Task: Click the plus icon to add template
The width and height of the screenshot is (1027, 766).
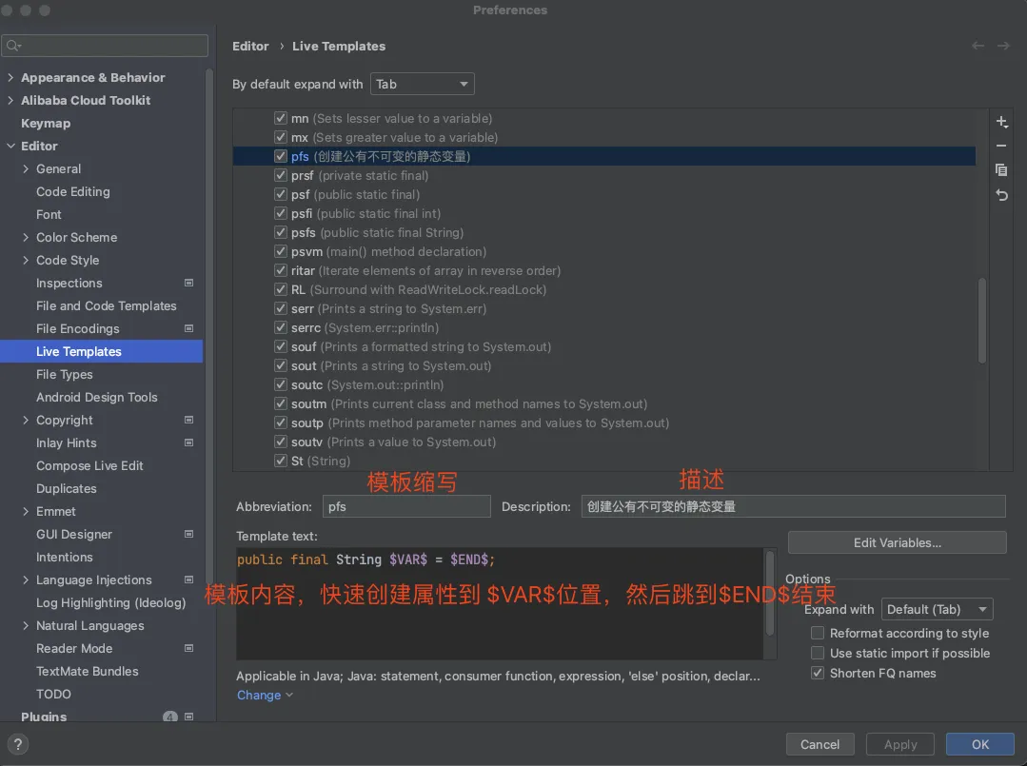Action: pyautogui.click(x=1001, y=123)
